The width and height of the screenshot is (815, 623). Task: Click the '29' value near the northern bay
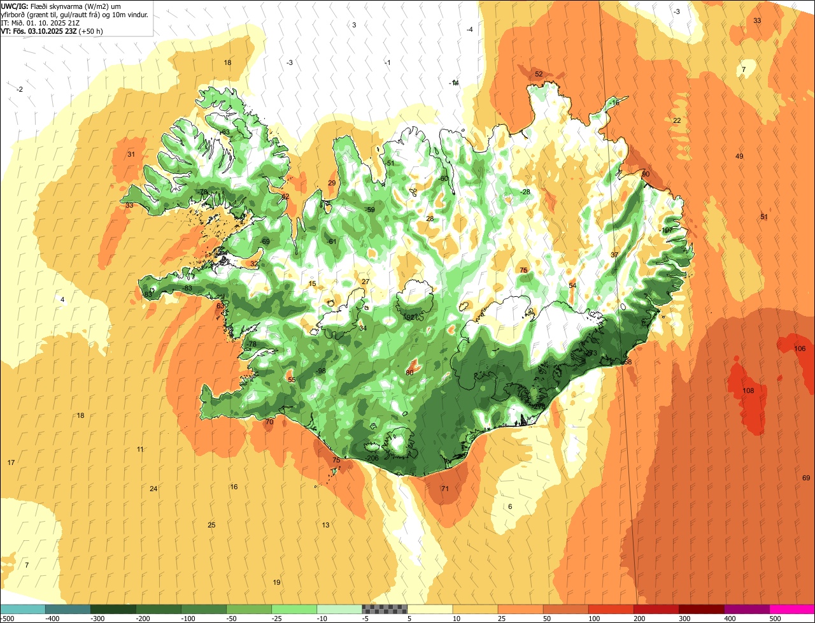click(332, 183)
